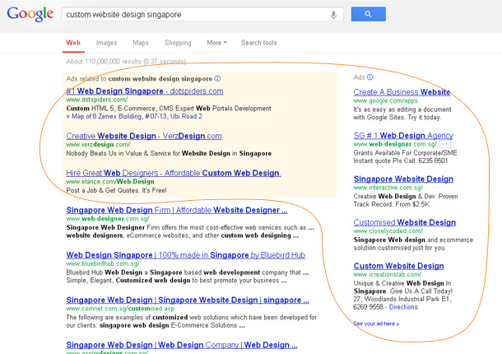
Task: Click info icon beside left ads heading
Action: coord(217,79)
